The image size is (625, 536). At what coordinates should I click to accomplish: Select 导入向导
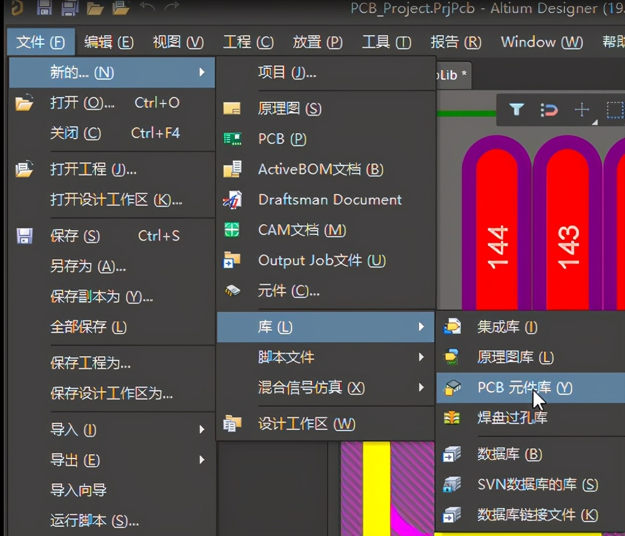click(112, 490)
